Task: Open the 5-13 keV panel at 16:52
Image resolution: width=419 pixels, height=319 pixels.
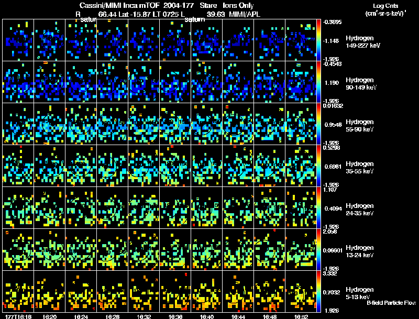Action: [x=301, y=291]
